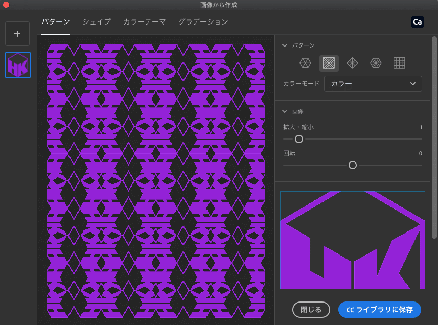This screenshot has height=325, width=438.
Task: Click the generated purple pattern preview
Action: [x=156, y=181]
